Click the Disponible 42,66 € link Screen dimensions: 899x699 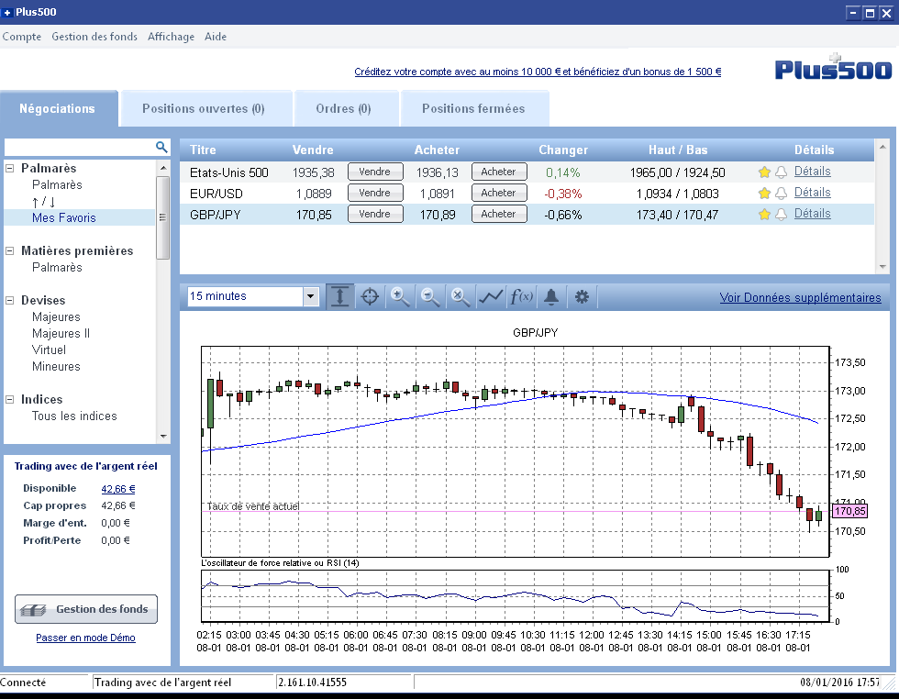tap(118, 489)
